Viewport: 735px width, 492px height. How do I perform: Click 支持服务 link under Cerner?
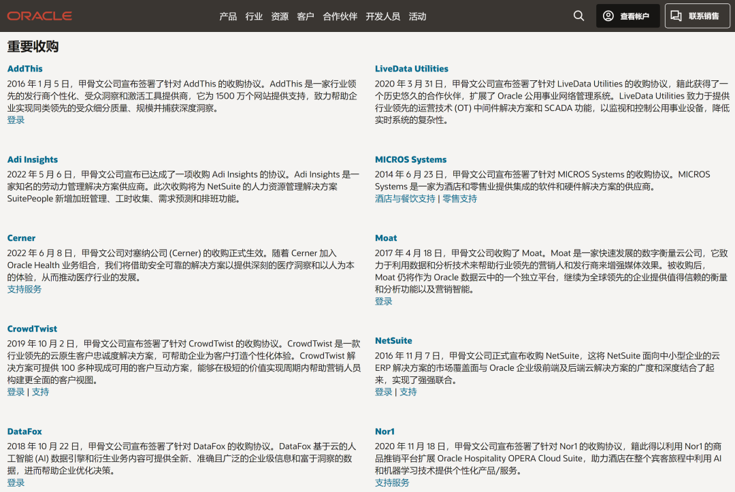[24, 289]
